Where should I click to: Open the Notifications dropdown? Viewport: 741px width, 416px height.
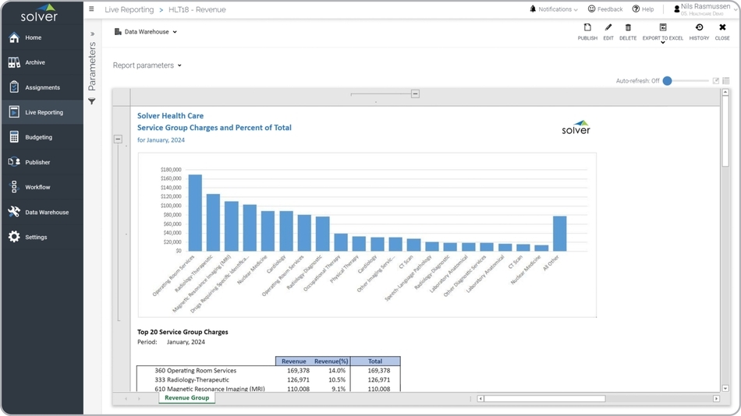click(554, 9)
